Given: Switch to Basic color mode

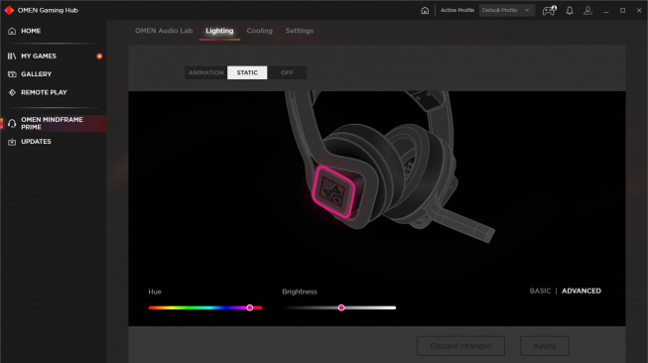Looking at the screenshot, I should pos(540,292).
